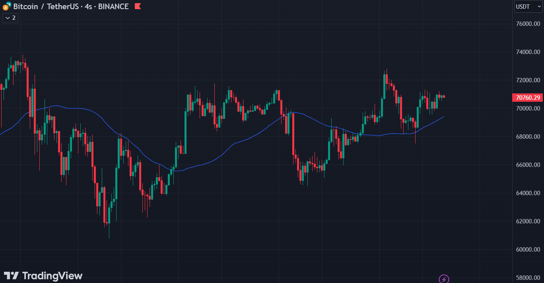Click the last red candle on the chart
This screenshot has width=544, height=283.
(x=443, y=97)
